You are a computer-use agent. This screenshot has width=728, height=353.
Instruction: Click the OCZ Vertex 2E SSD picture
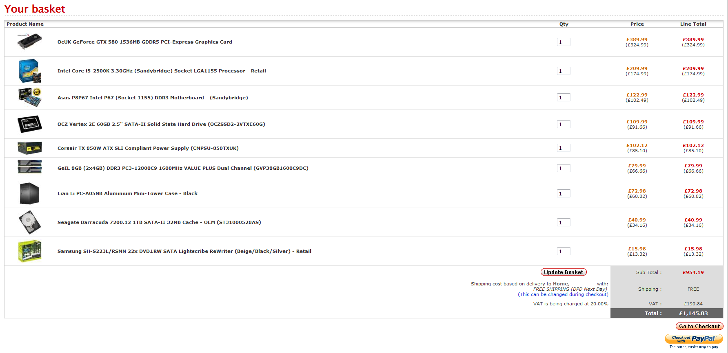click(29, 124)
